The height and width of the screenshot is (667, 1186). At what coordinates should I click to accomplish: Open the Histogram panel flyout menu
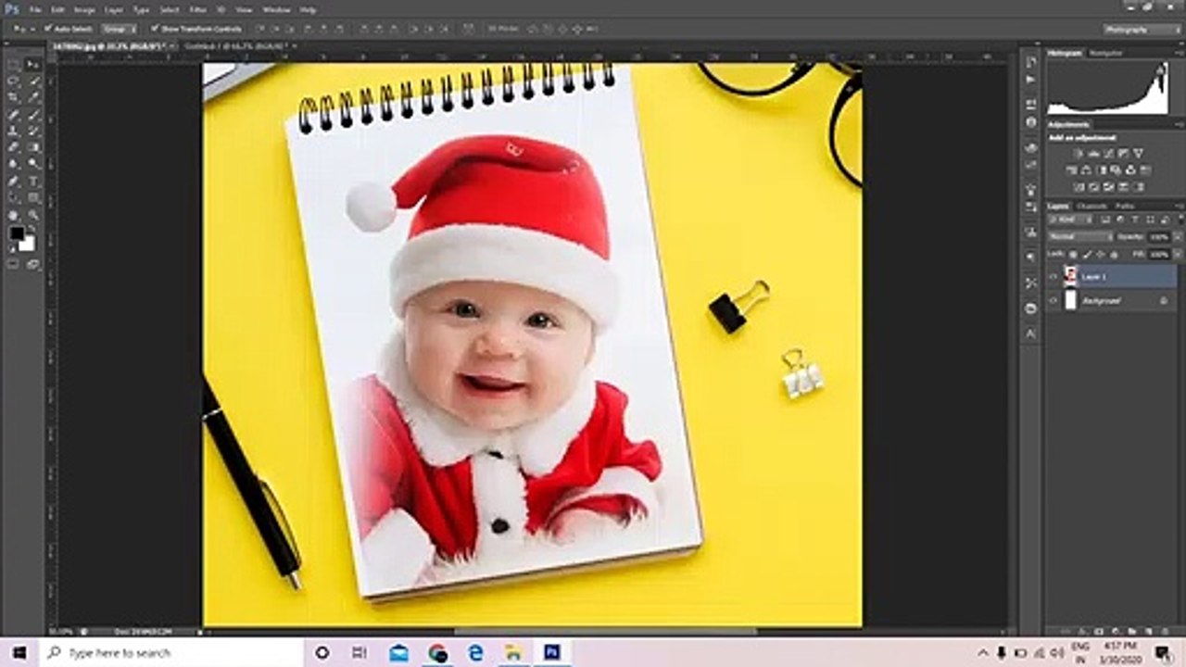tap(1180, 53)
